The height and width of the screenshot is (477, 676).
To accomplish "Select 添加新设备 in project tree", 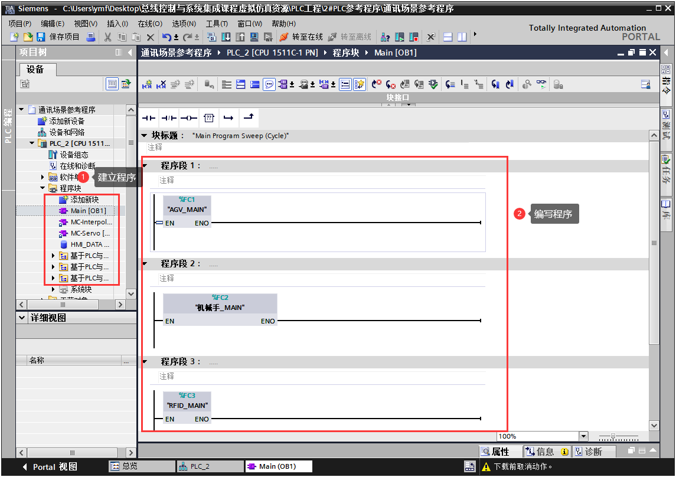I will (x=66, y=121).
